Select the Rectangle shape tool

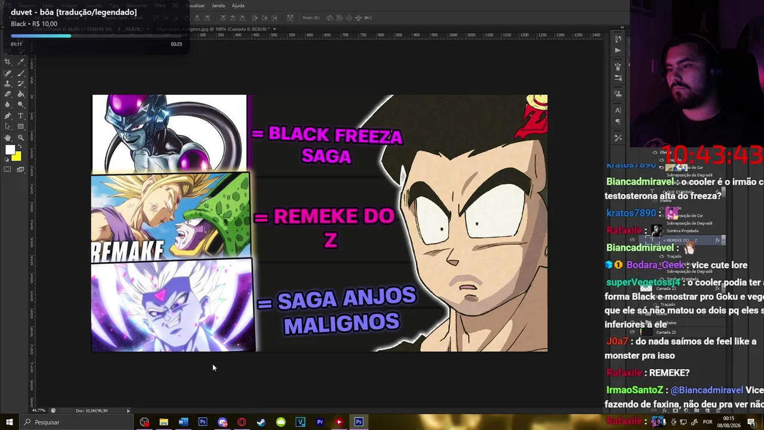coord(21,127)
